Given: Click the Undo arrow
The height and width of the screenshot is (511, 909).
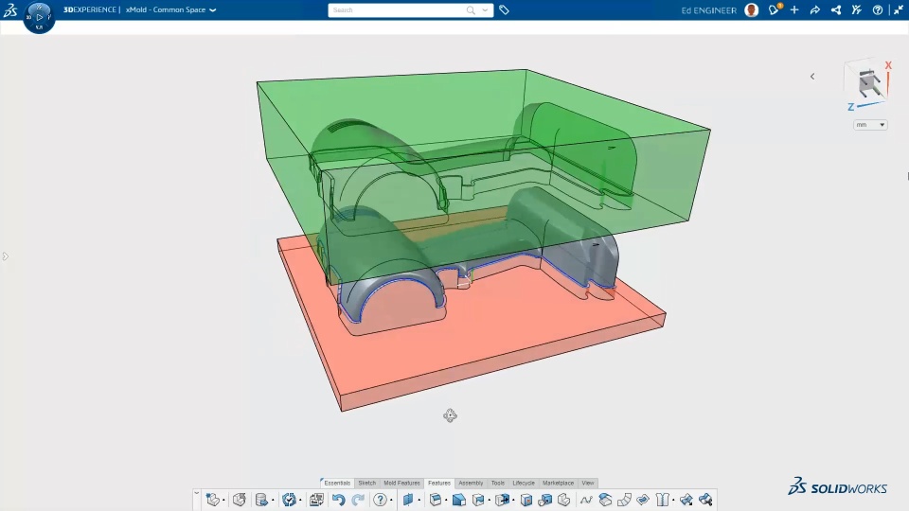Looking at the screenshot, I should coord(339,500).
